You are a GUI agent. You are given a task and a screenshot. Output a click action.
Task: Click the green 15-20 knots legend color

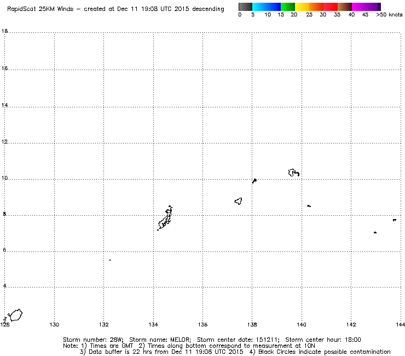[x=288, y=7]
